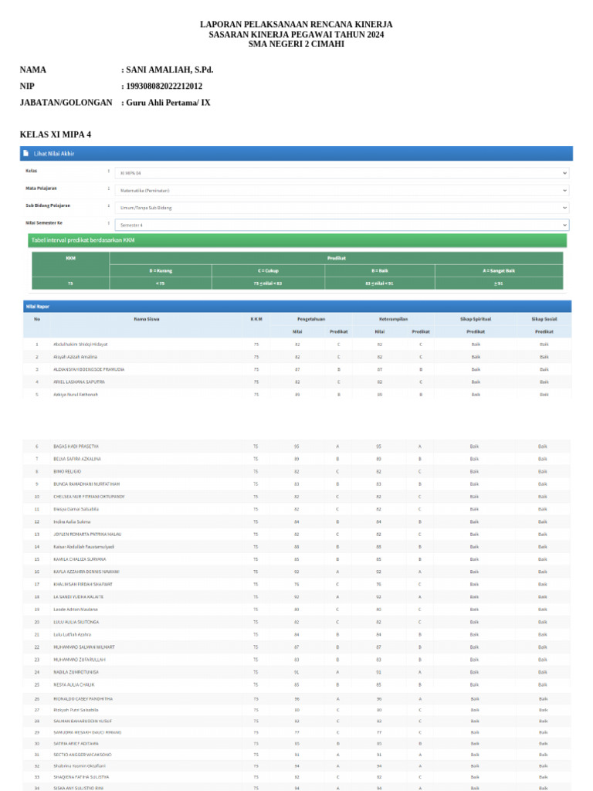The image size is (593, 791).
Task: Click student name RONALDO CASEY PANDHITHA
Action: tap(83, 698)
